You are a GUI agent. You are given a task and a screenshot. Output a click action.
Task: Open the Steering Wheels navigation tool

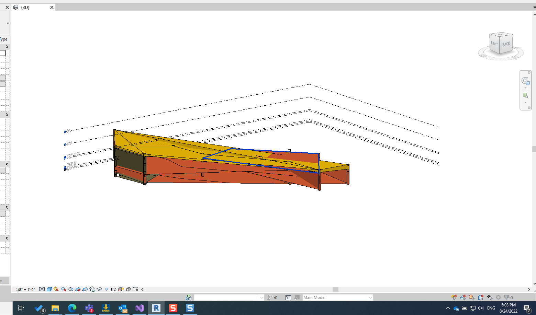(525, 81)
